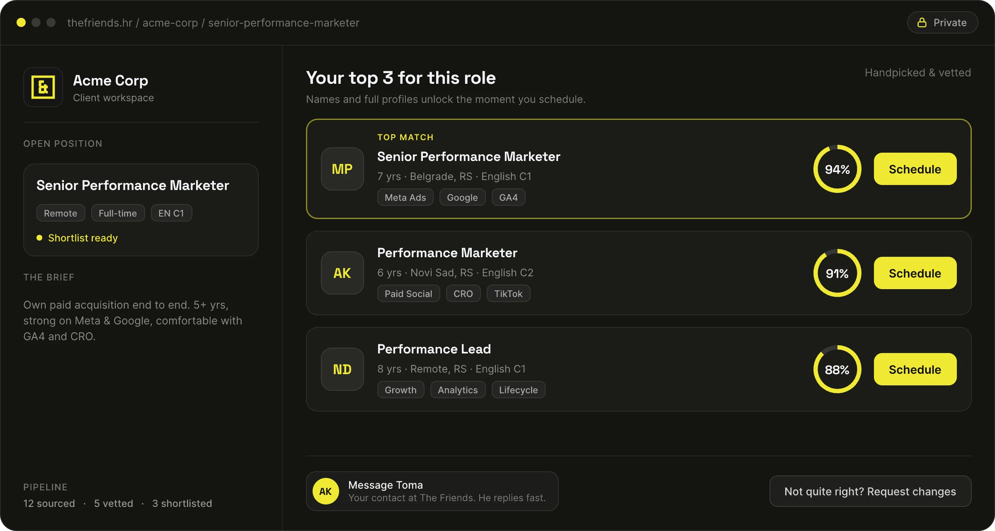Schedule the Novi Sad Performance Marketer candidate
Screen dimensions: 995x531
pos(915,273)
